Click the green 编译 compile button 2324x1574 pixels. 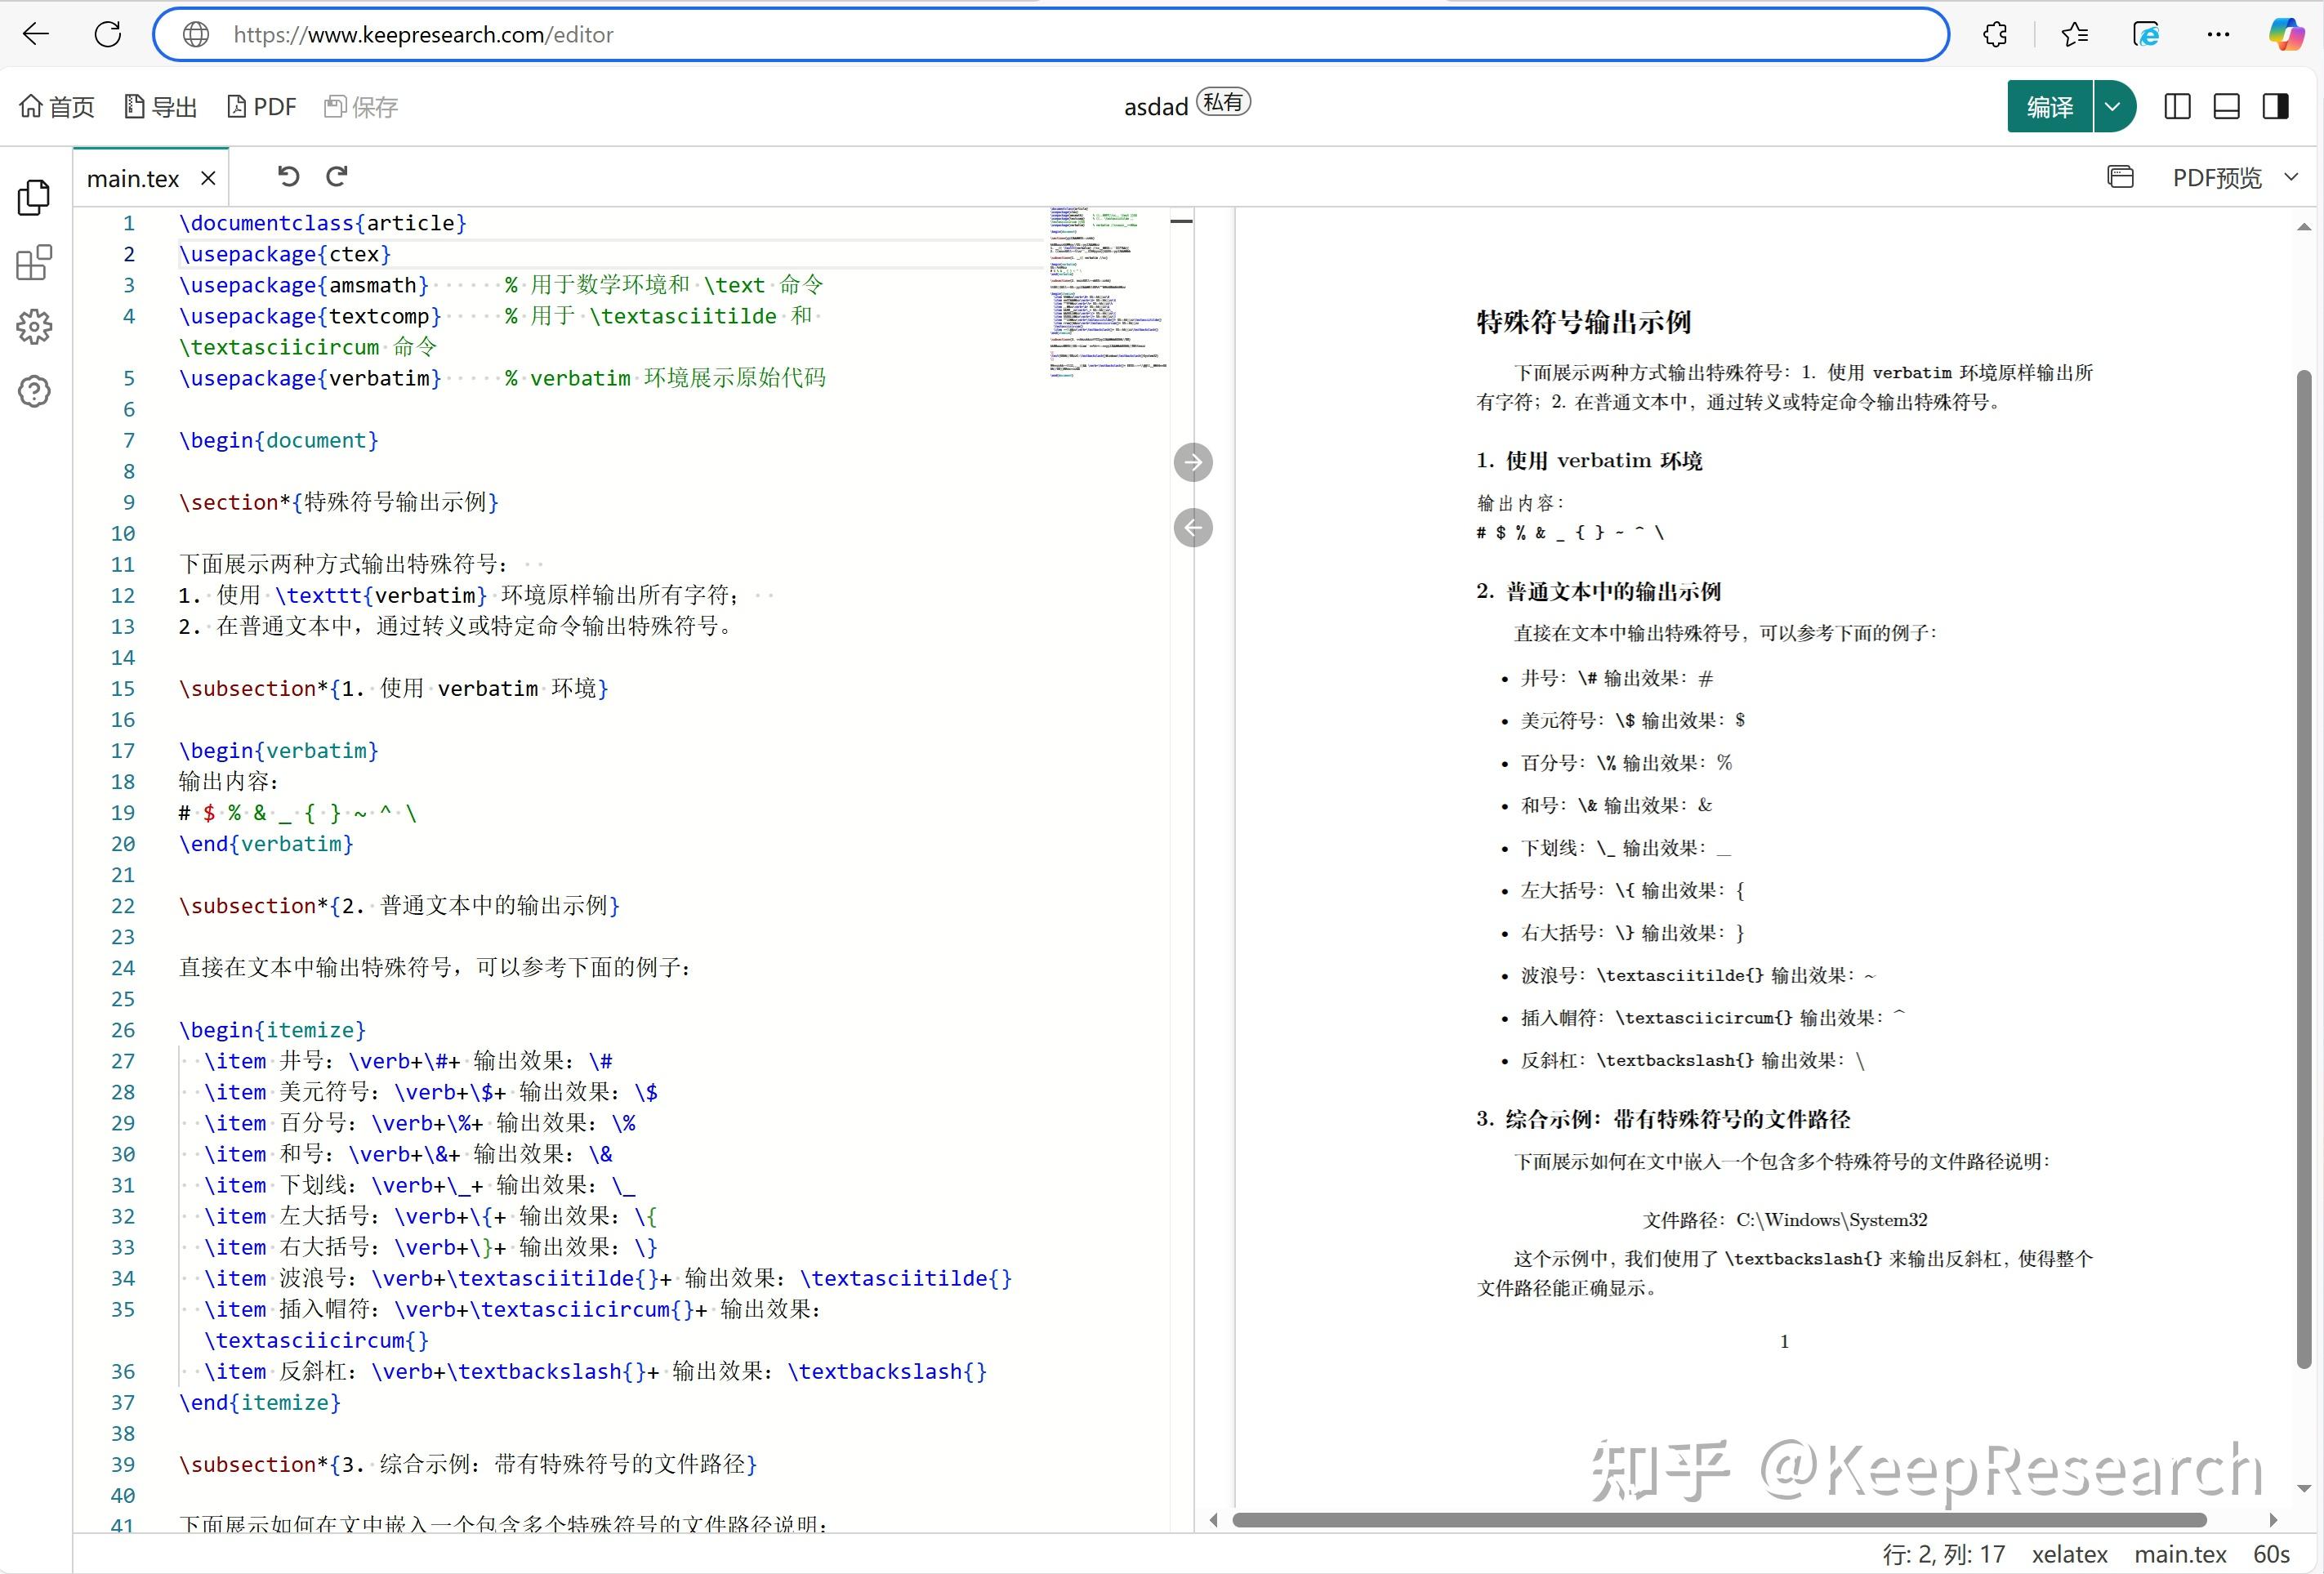pos(2049,106)
